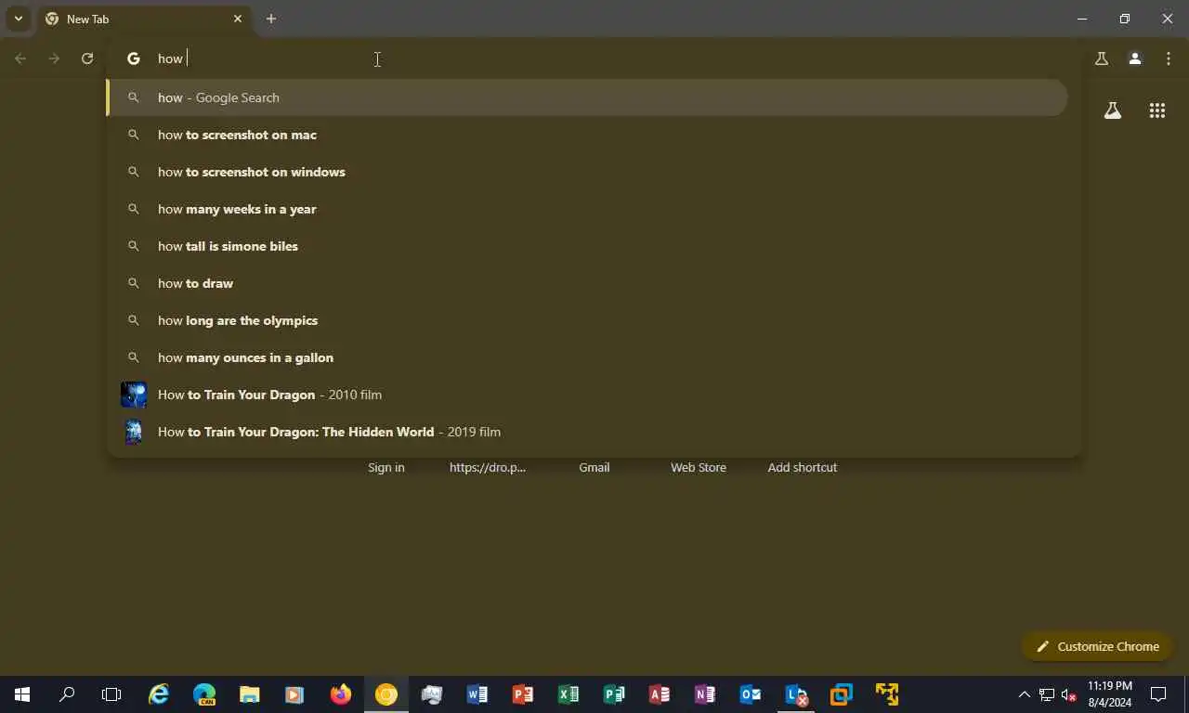This screenshot has height=713, width=1189.
Task: Open the profile avatar menu
Action: pyautogui.click(x=1135, y=58)
